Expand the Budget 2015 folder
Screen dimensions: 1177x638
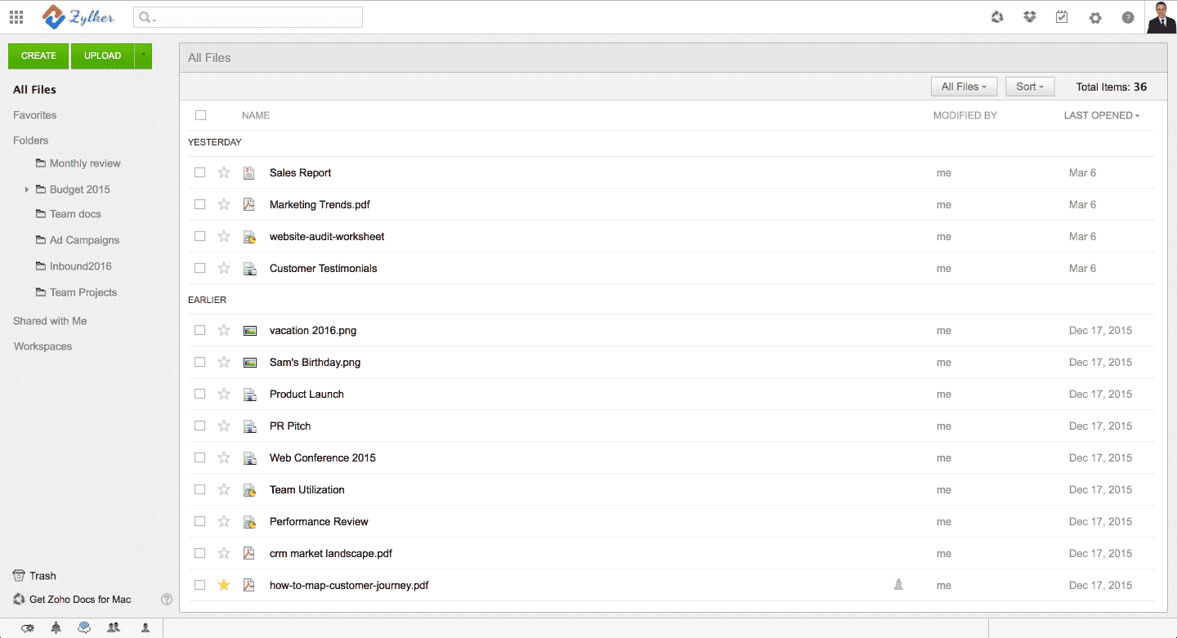click(x=26, y=190)
